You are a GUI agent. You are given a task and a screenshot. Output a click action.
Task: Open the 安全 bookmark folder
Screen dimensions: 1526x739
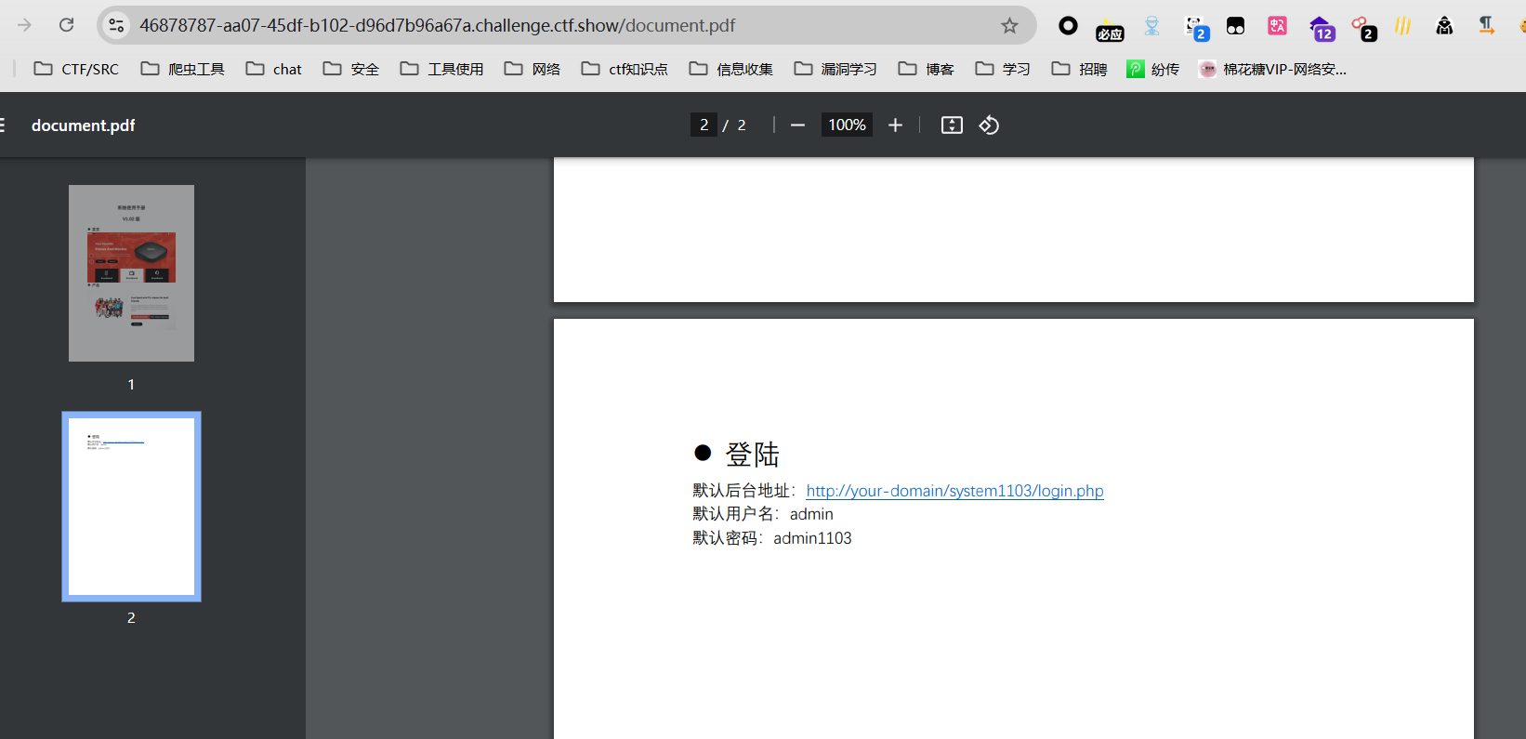(x=350, y=69)
